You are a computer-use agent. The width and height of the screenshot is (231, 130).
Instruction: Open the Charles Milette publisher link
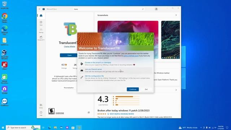(69, 47)
